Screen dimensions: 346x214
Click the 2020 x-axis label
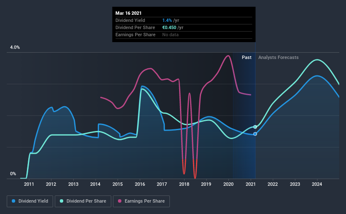tap(228, 184)
